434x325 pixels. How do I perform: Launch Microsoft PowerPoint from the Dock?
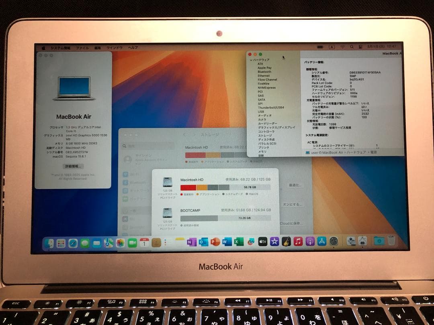click(215, 242)
